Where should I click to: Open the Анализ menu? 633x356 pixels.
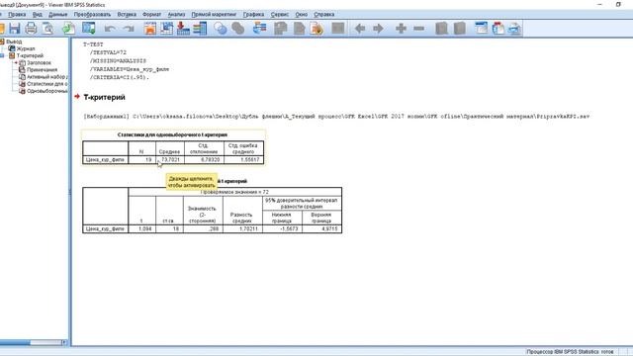(x=176, y=14)
